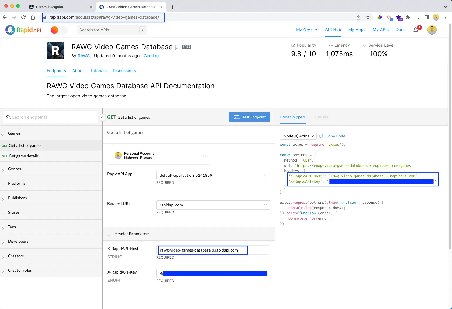Open the extensions puzzle icon
The height and width of the screenshot is (309, 452).
click(x=408, y=17)
